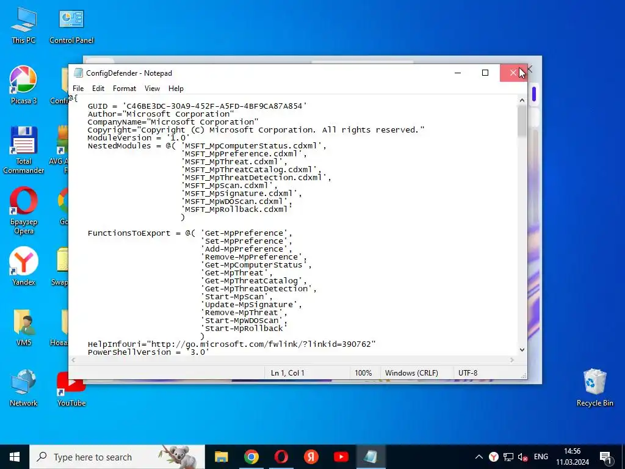Click the Notepad taskbar button

pos(370,457)
